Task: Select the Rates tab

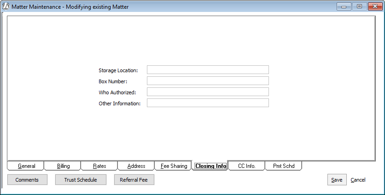Action: [99, 166]
